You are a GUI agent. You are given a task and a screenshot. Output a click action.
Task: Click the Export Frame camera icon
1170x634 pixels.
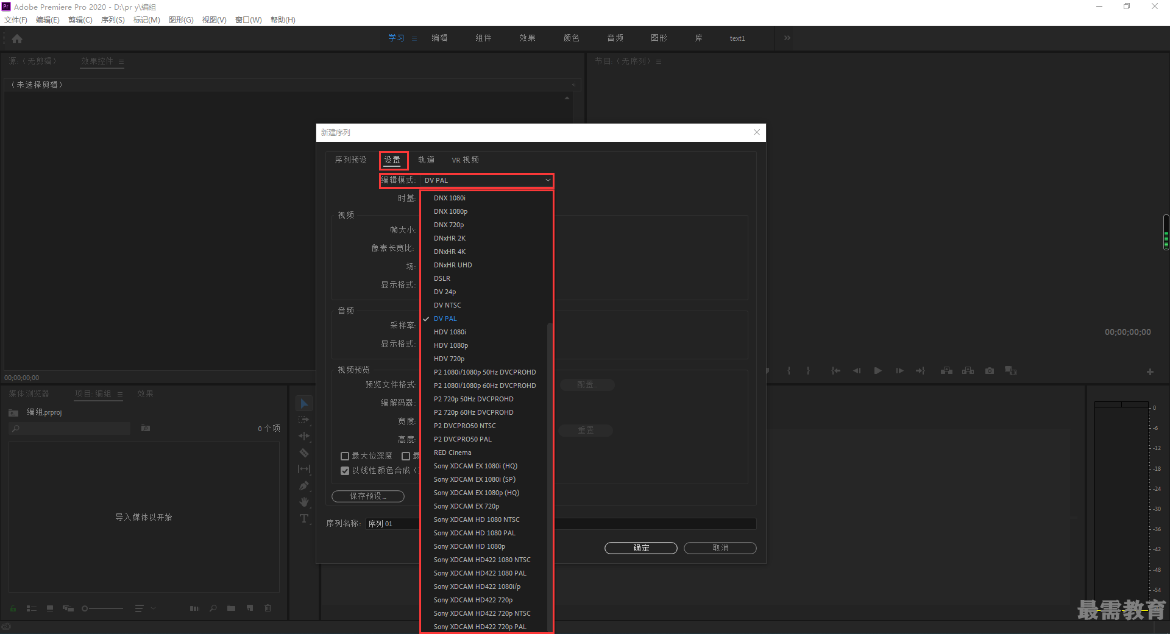click(990, 370)
